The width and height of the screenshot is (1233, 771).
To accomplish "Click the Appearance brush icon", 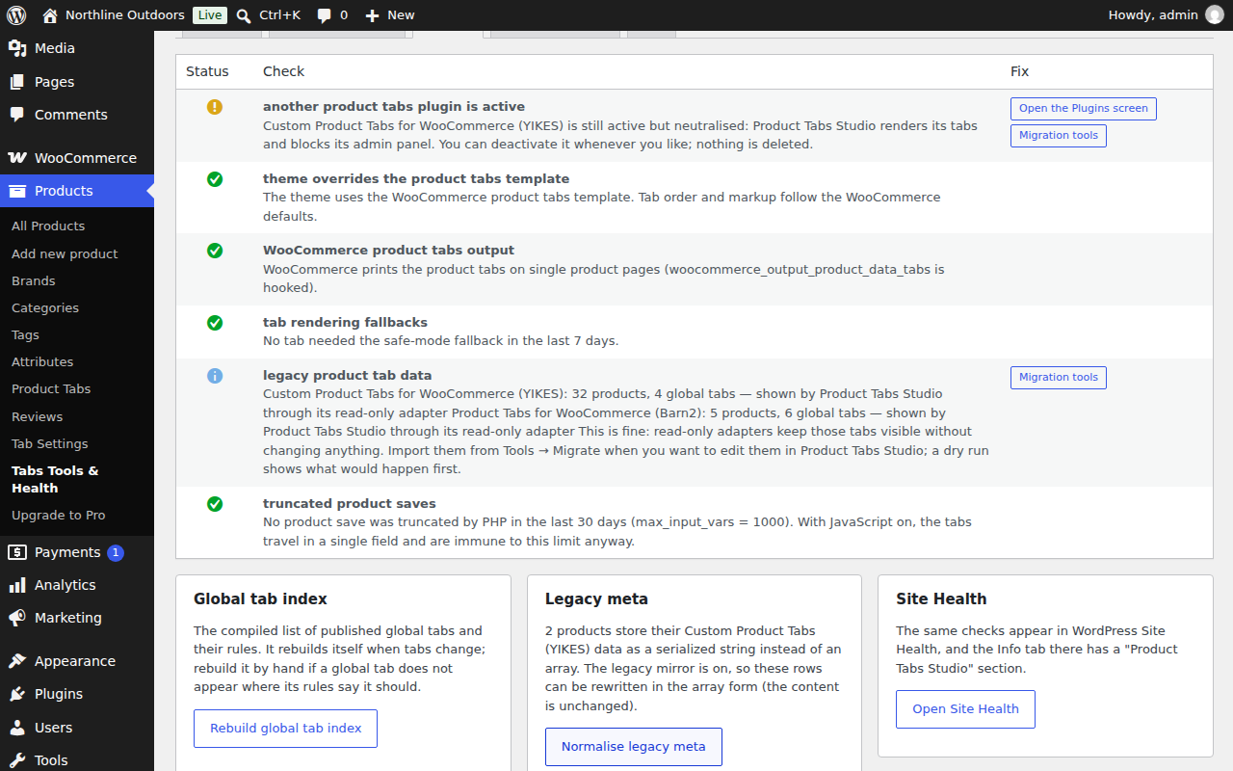I will click(x=17, y=661).
